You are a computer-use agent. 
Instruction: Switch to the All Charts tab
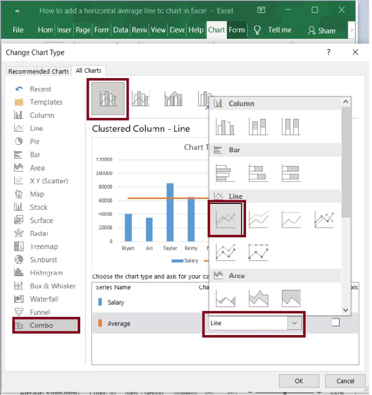(x=89, y=71)
